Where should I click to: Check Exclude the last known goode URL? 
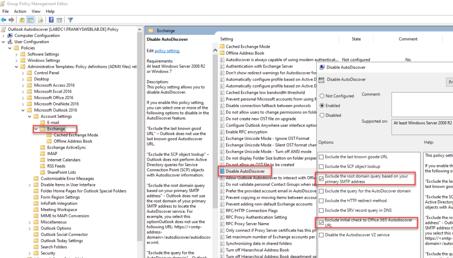tap(321, 157)
